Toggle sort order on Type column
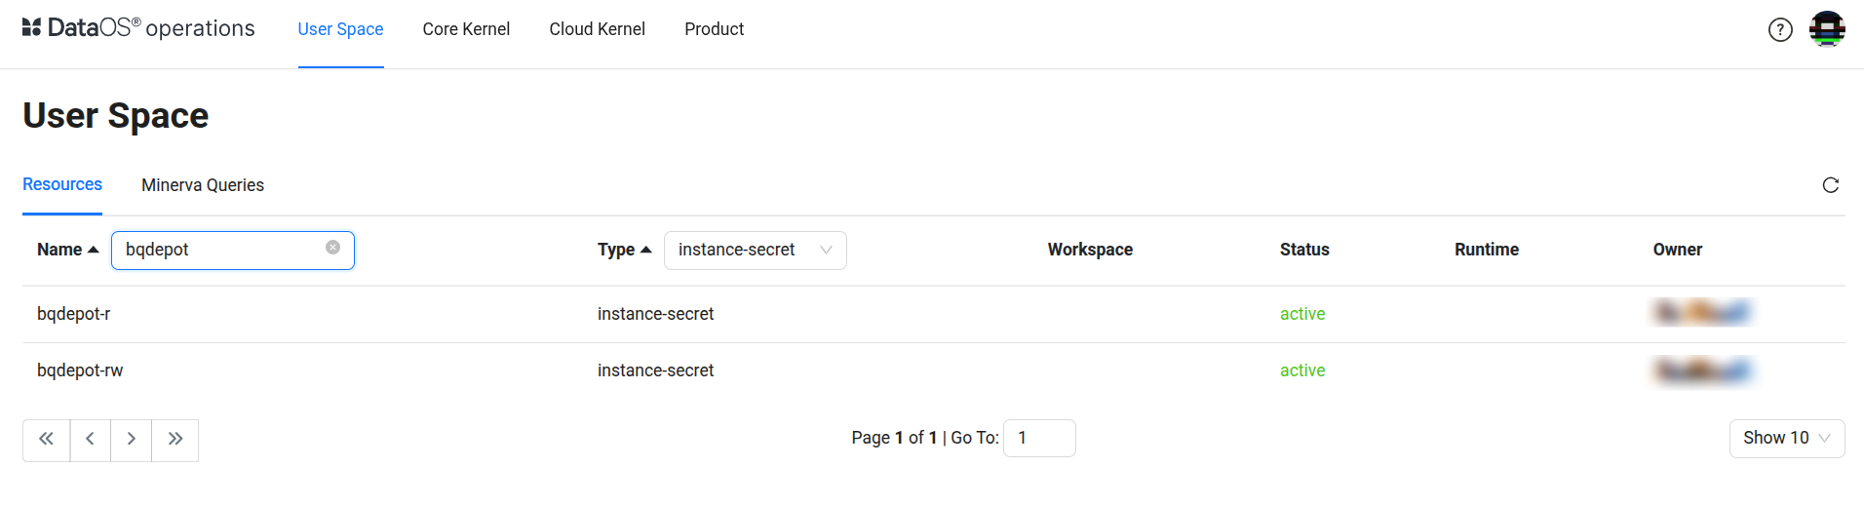This screenshot has height=506, width=1864. [x=624, y=251]
